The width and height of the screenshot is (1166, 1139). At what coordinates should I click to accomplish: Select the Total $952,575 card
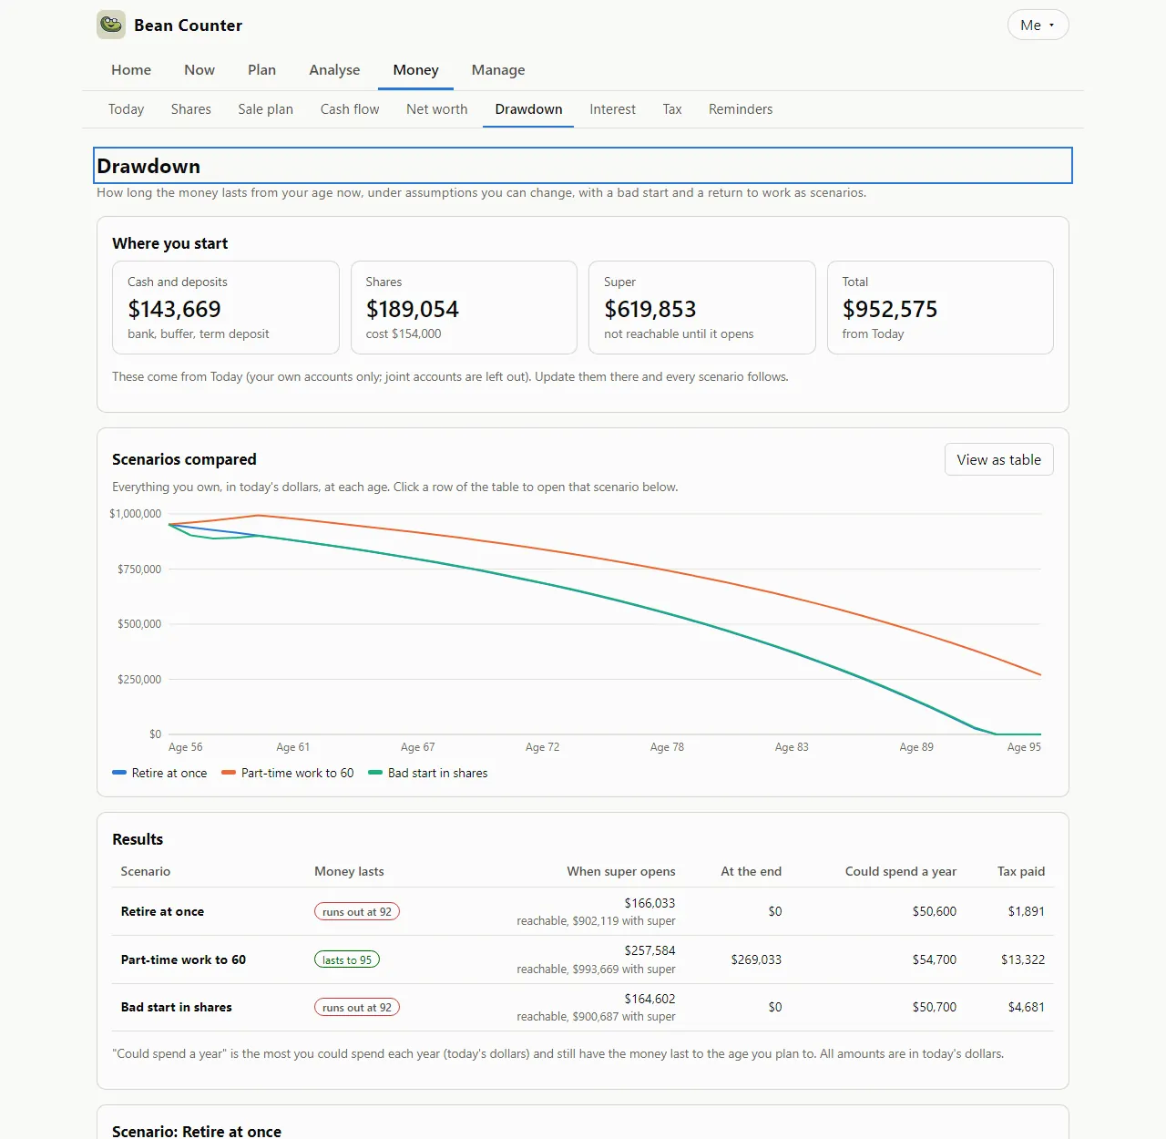tap(940, 308)
